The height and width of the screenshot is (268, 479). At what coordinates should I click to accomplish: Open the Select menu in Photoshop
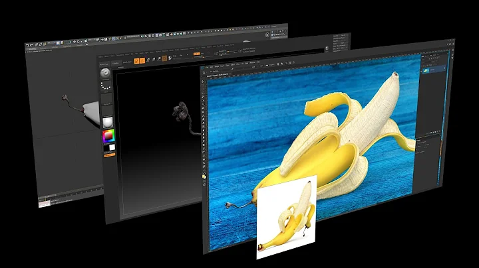tap(233, 64)
